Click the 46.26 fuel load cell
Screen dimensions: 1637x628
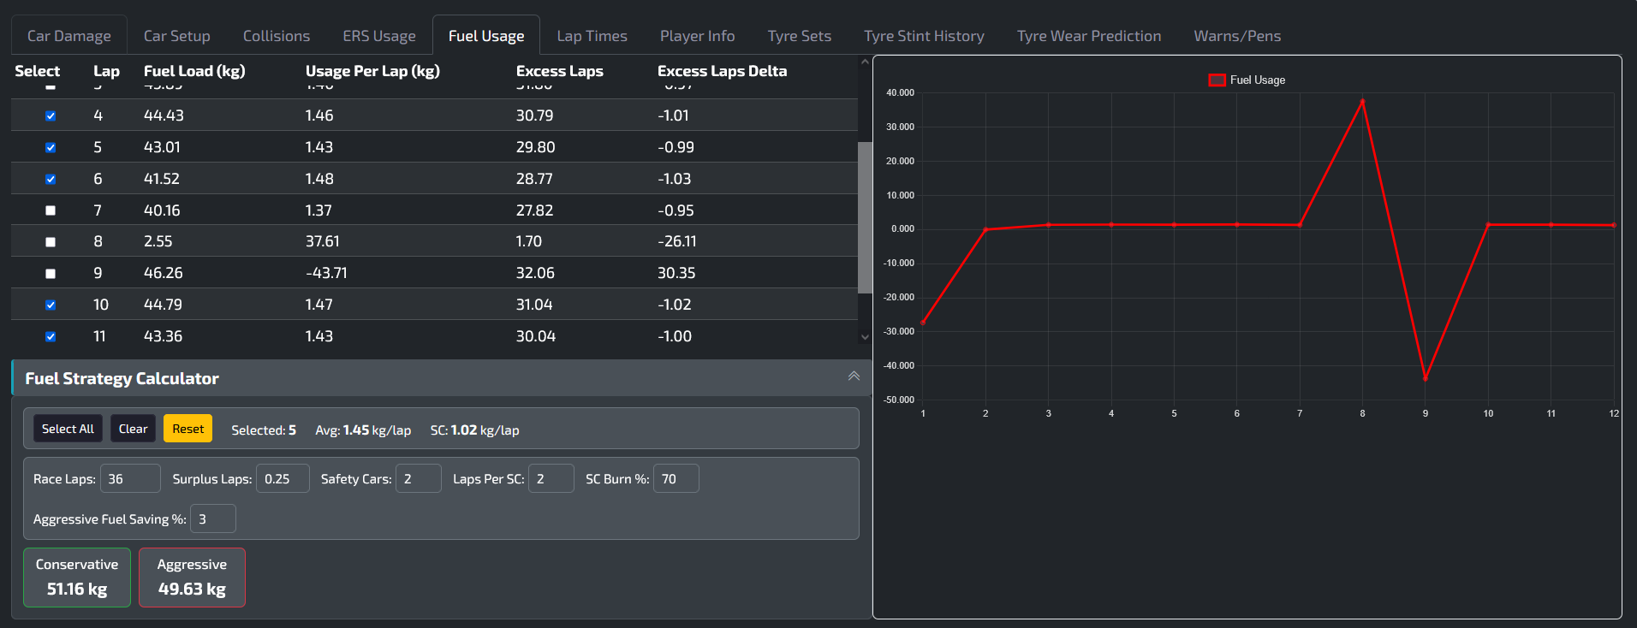coord(164,273)
